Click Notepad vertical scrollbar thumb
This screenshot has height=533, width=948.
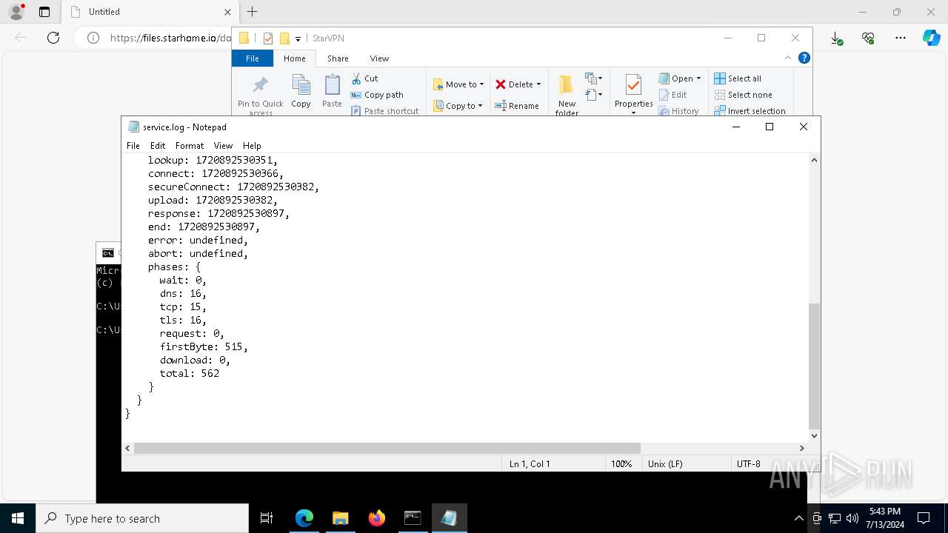[814, 365]
